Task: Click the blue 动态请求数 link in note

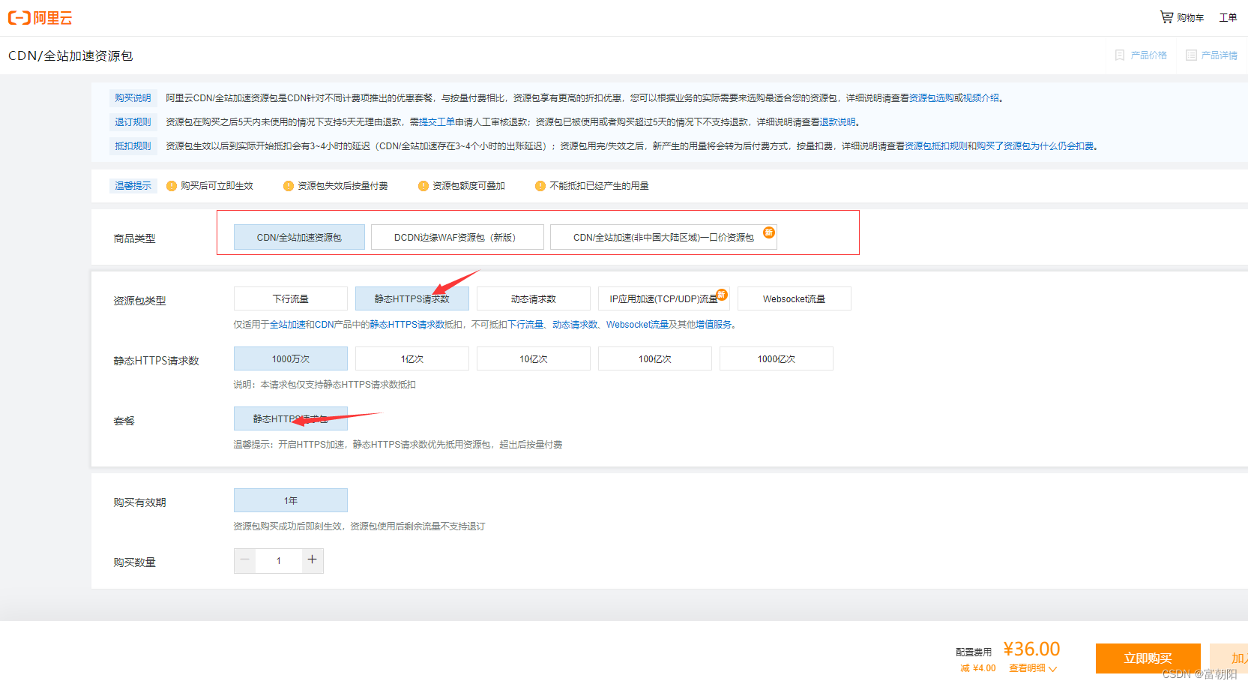Action: click(575, 325)
